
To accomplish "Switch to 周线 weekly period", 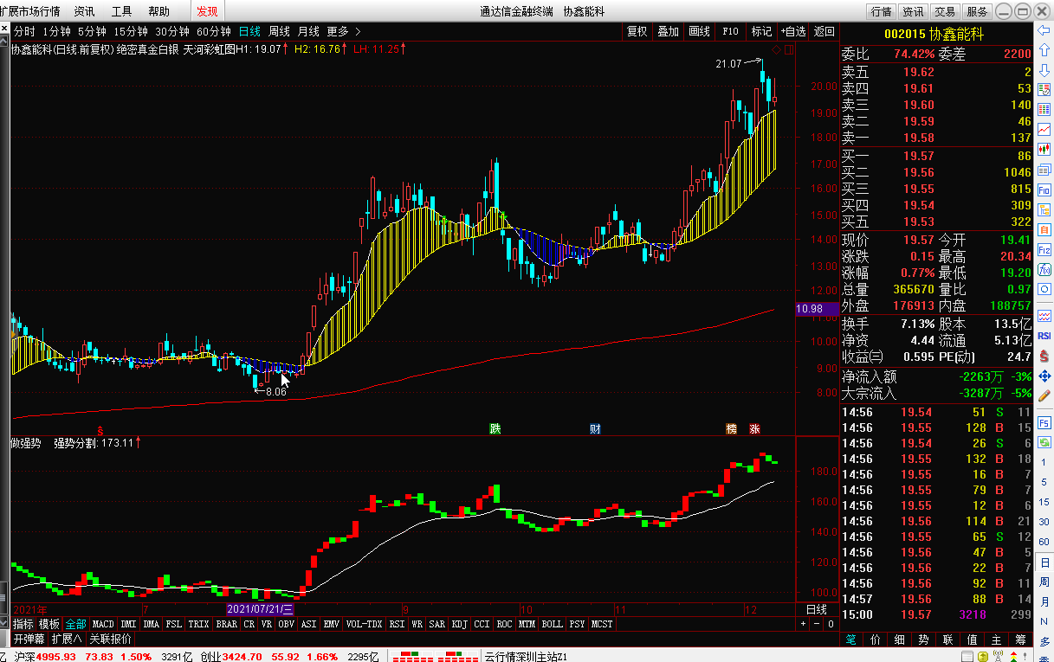I will [279, 31].
